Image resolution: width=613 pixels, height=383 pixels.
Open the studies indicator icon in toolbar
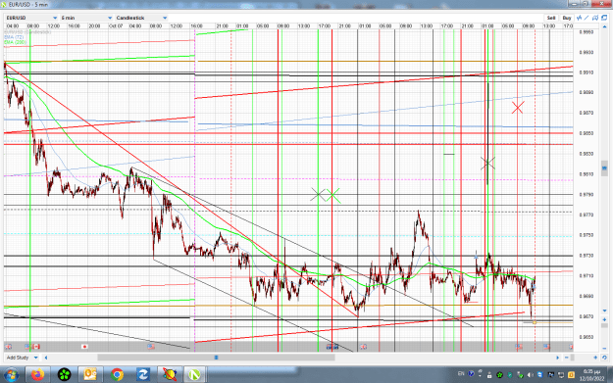[x=579, y=18]
